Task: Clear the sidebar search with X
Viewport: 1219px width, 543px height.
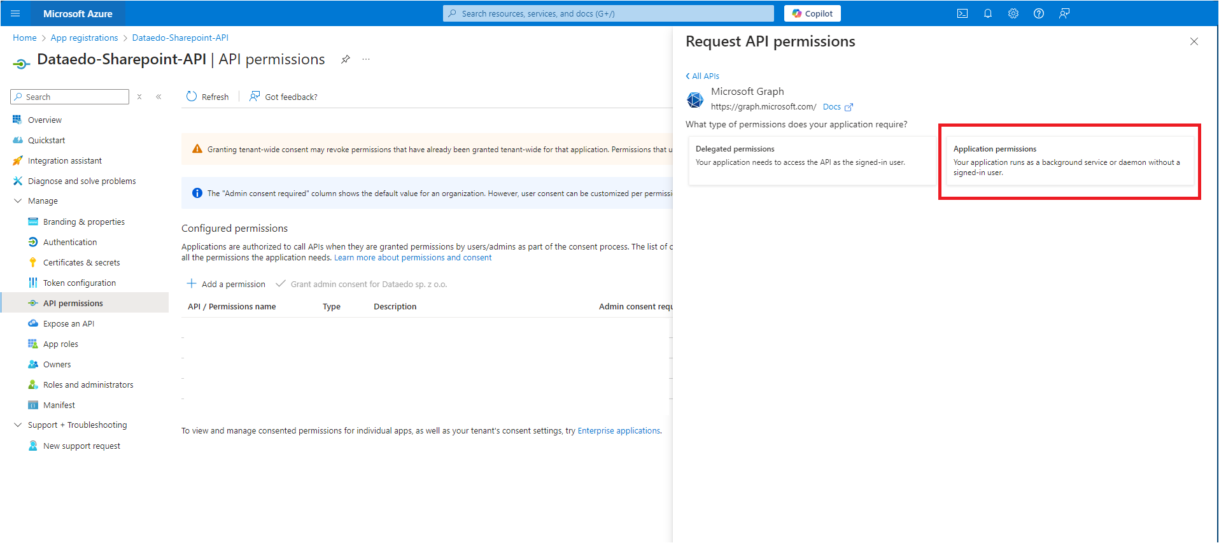Action: tap(139, 97)
